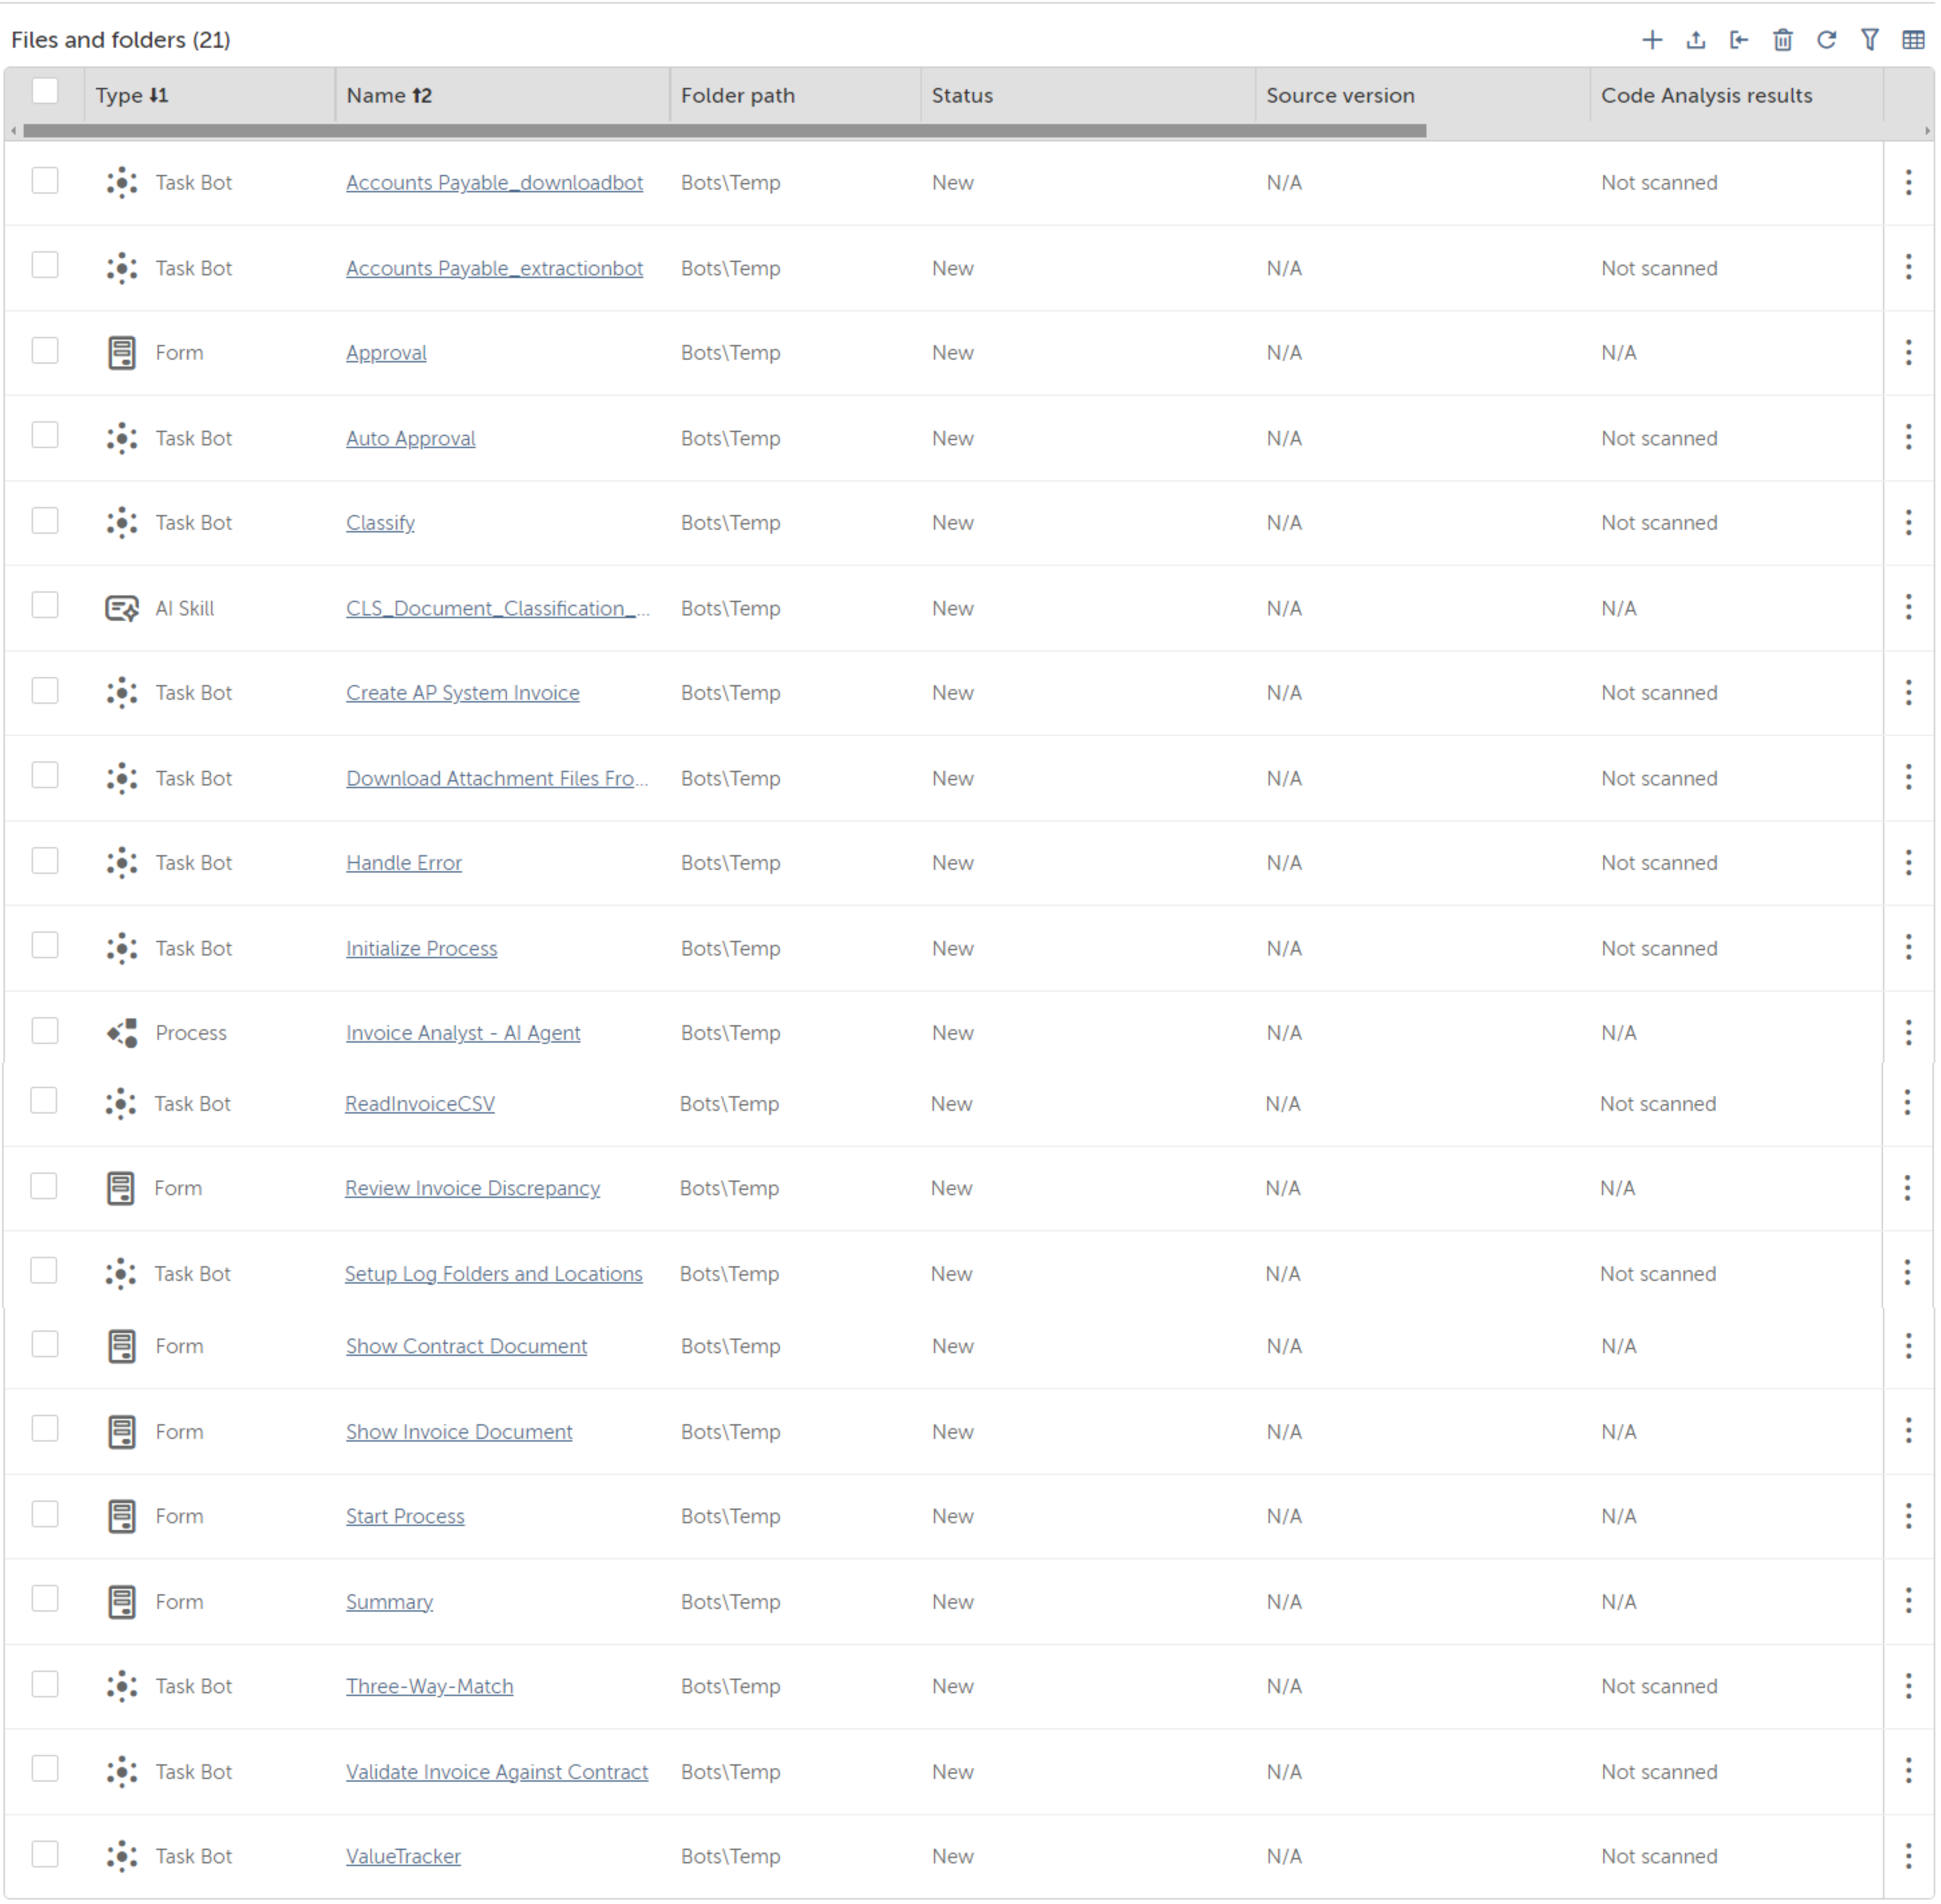Viewport: 1941px width, 1904px height.
Task: Check the select-all checkbox in header
Action: [x=45, y=91]
